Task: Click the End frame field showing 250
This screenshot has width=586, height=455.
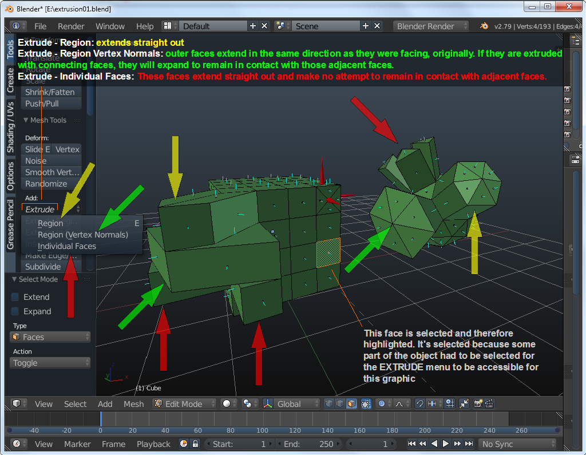Action: [x=308, y=444]
